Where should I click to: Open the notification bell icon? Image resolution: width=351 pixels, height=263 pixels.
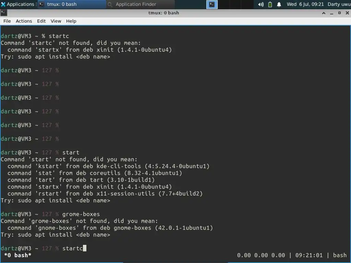279,4
